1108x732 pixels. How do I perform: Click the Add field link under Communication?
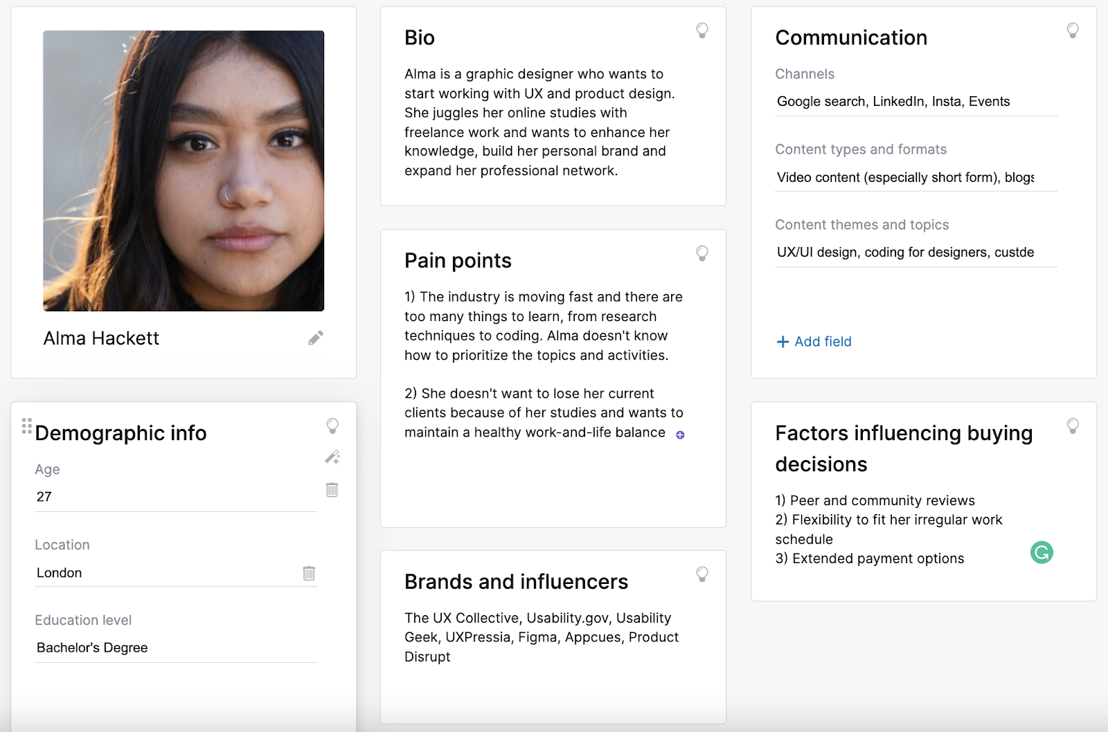click(x=814, y=341)
